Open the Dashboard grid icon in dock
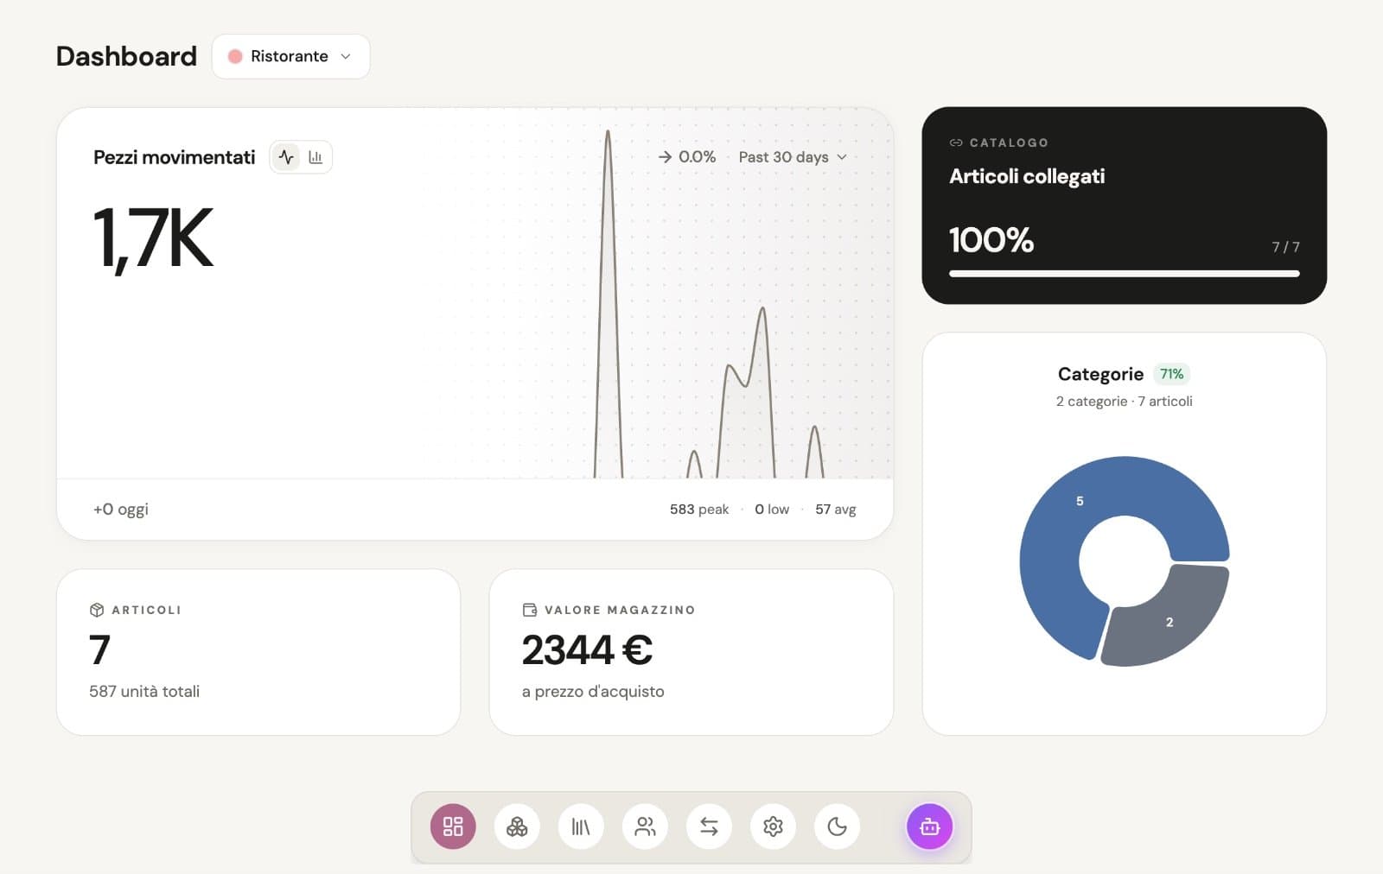Screen dimensions: 1383x874 pos(453,826)
